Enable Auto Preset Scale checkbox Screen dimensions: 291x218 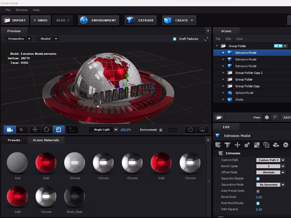(258, 191)
